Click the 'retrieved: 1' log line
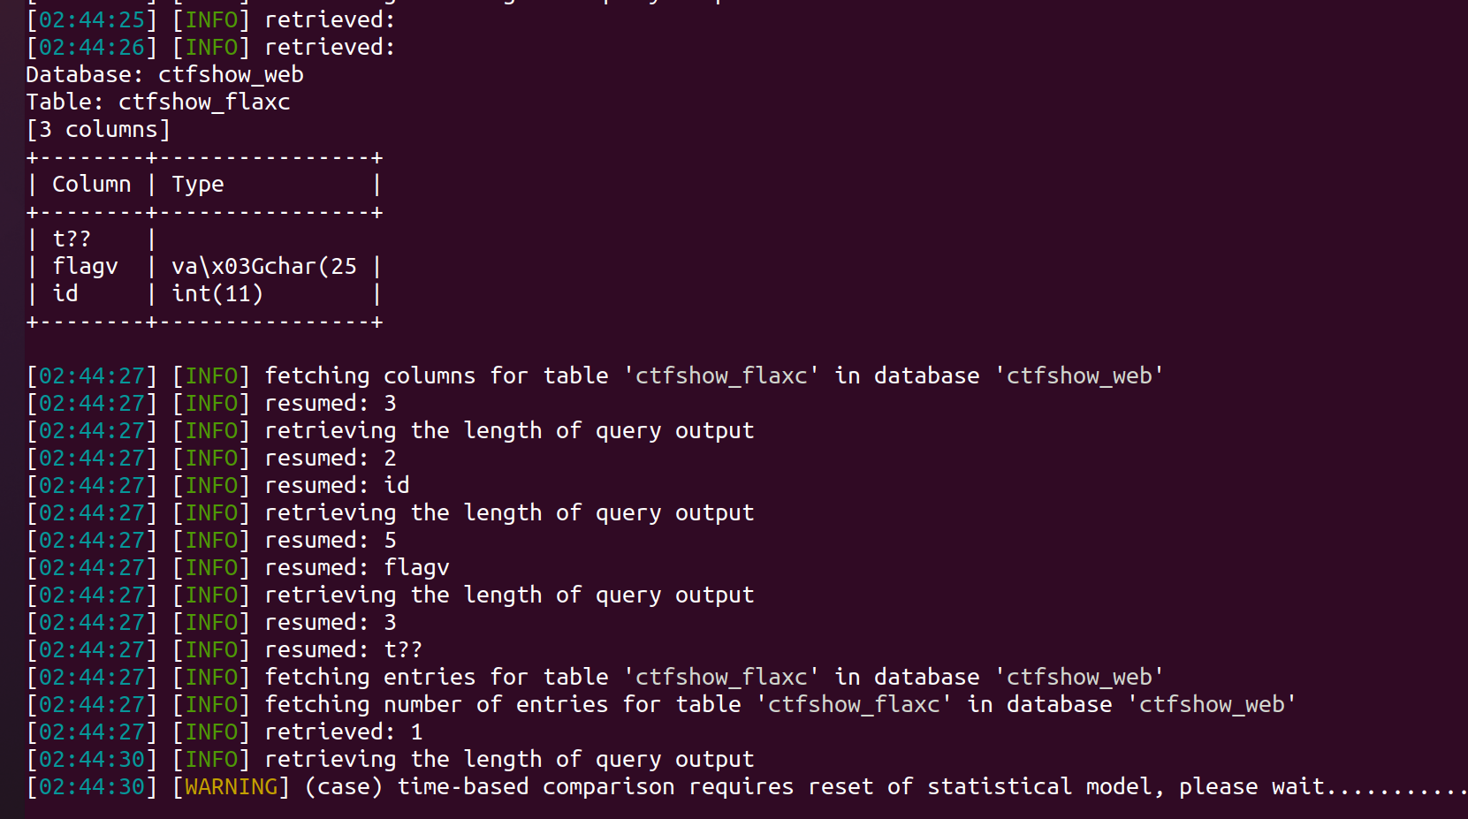 [x=343, y=732]
